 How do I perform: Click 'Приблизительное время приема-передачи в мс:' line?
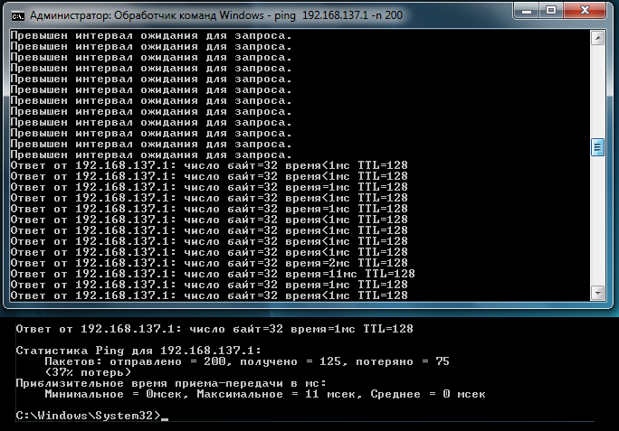point(171,383)
